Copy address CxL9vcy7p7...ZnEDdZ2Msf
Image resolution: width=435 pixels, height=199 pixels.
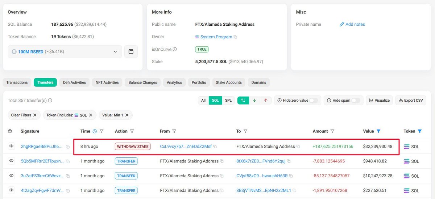[x=215, y=147]
